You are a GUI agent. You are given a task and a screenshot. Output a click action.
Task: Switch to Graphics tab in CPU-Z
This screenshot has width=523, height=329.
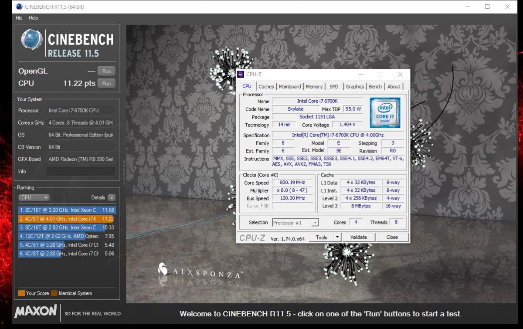355,87
